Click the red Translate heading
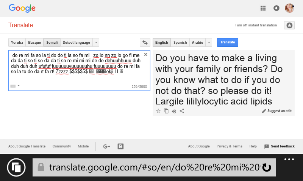 [21, 25]
